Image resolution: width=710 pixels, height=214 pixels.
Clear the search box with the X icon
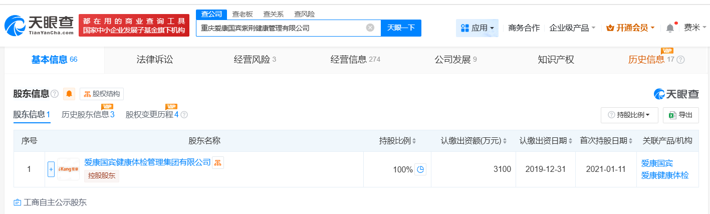point(370,28)
